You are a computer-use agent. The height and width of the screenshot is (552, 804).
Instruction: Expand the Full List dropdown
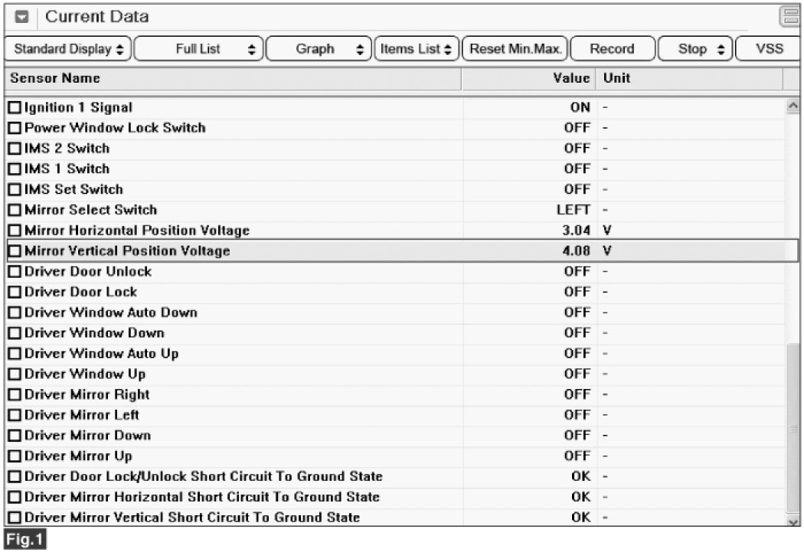pos(199,49)
